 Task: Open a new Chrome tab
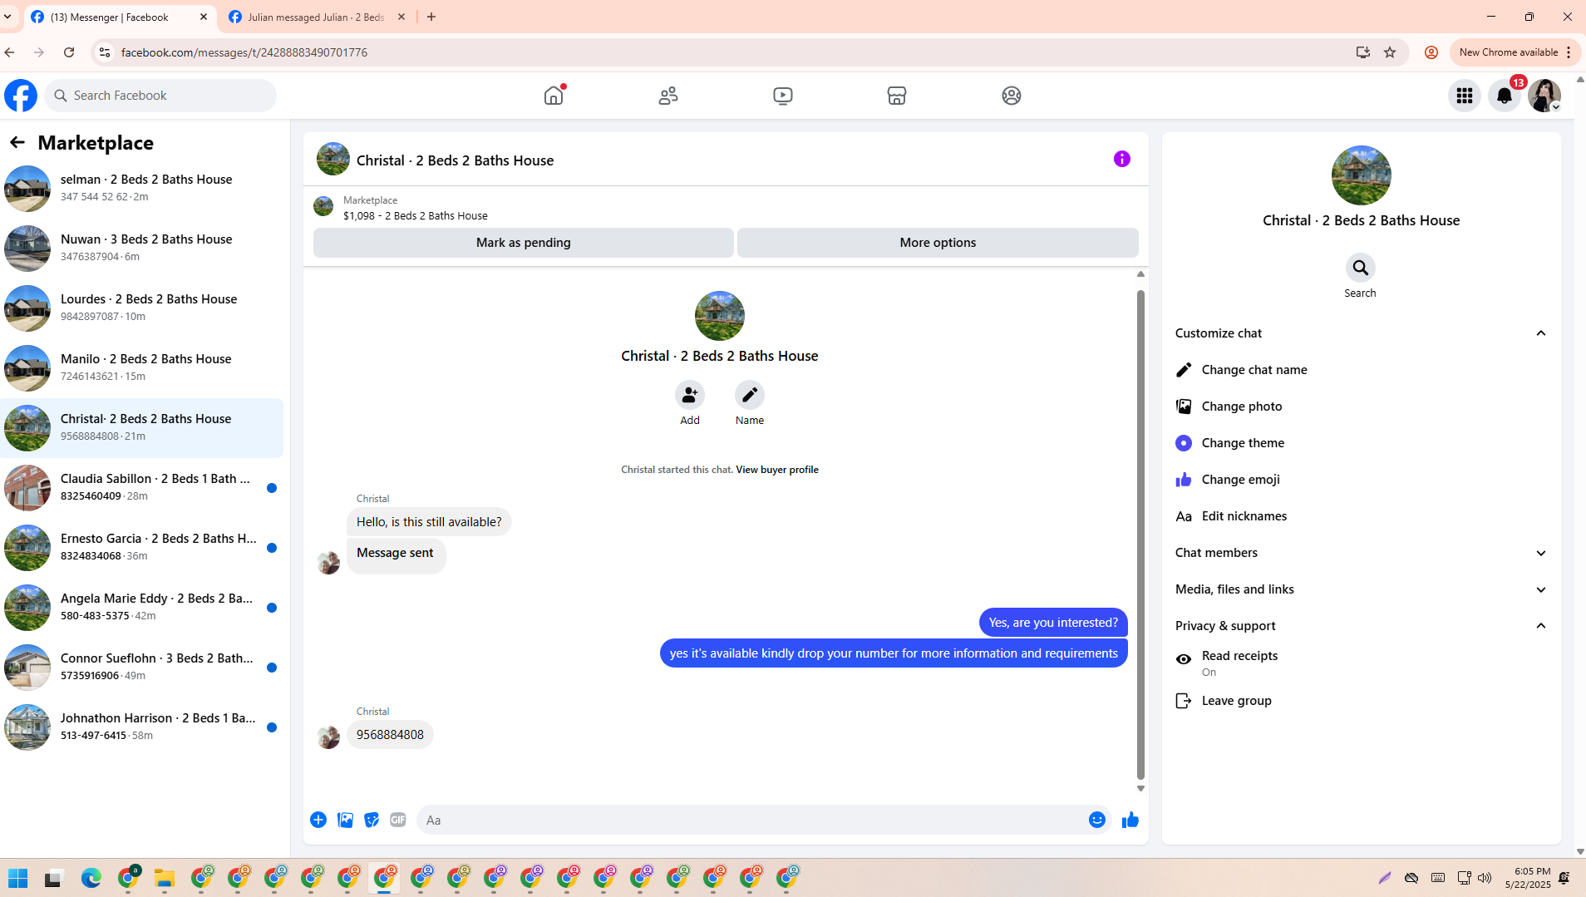(x=431, y=17)
